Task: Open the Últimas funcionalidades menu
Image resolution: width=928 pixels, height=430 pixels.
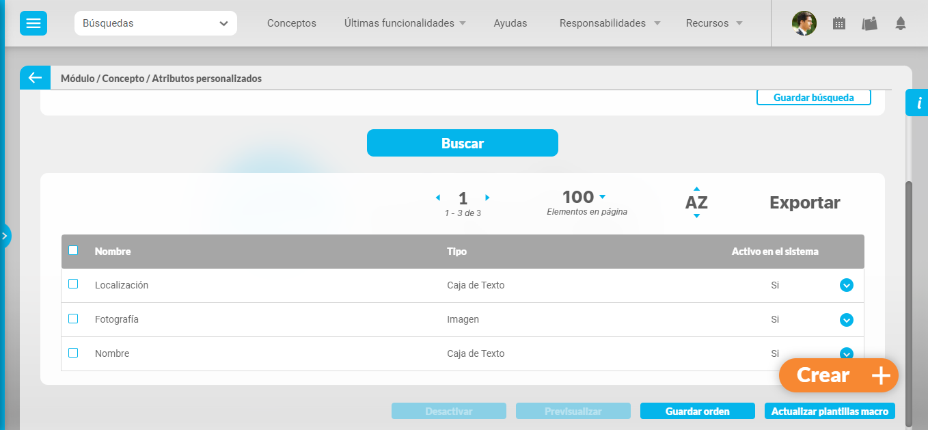Action: click(405, 23)
